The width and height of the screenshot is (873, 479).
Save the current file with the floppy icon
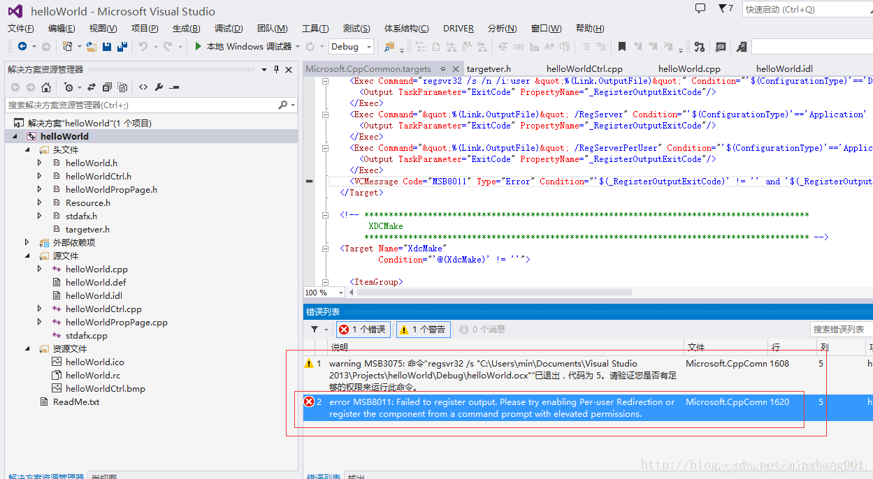click(x=107, y=47)
